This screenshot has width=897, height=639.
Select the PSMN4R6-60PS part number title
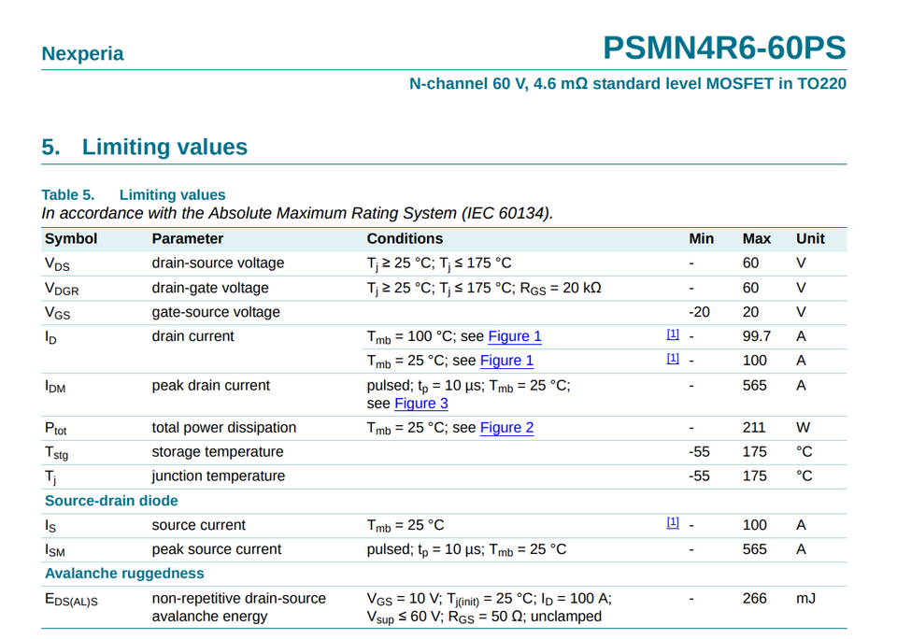724,48
